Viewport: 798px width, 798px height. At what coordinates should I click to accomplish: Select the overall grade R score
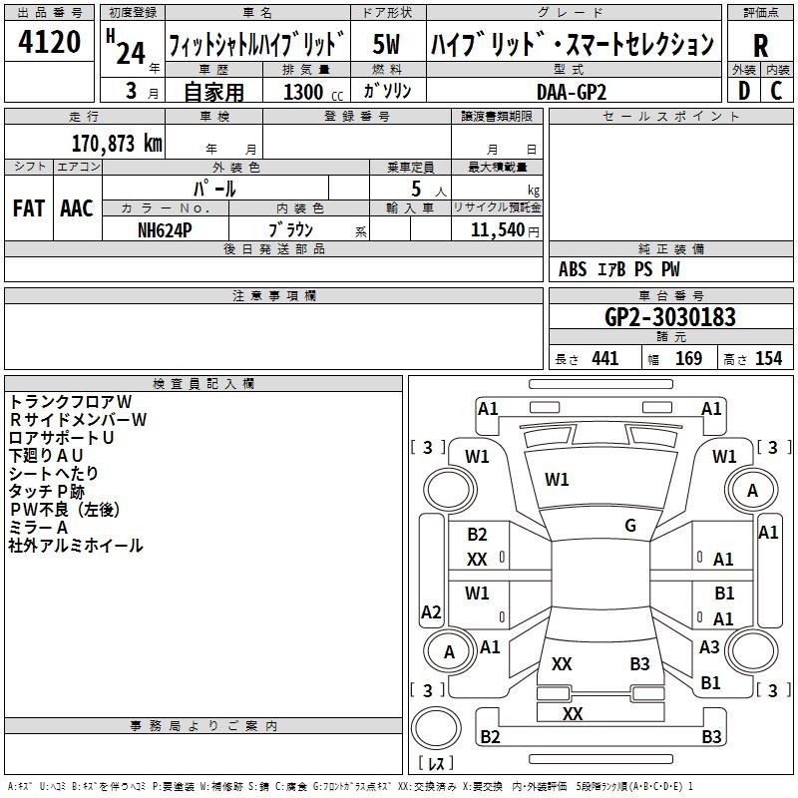(760, 44)
